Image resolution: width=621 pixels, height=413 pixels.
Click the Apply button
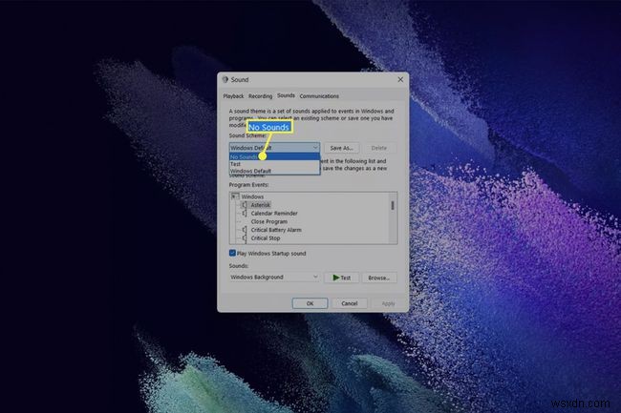[x=388, y=303]
